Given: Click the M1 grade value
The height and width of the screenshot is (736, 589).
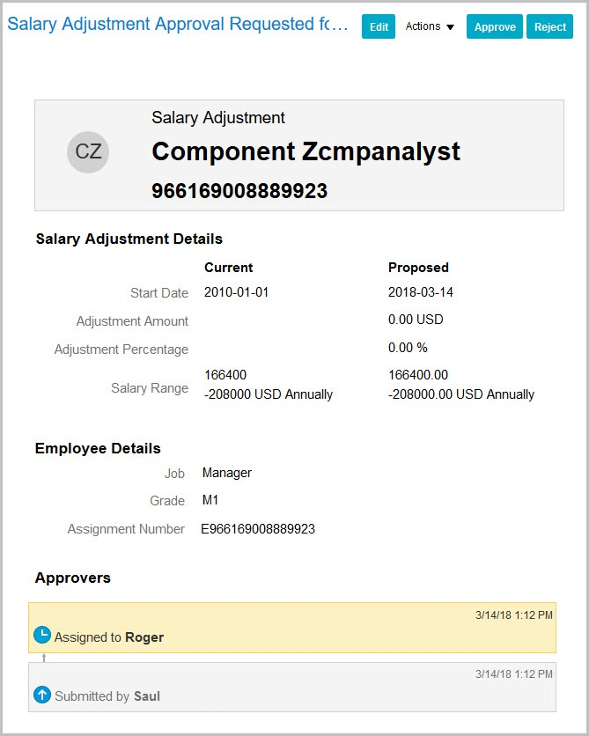Looking at the screenshot, I should pyautogui.click(x=210, y=501).
